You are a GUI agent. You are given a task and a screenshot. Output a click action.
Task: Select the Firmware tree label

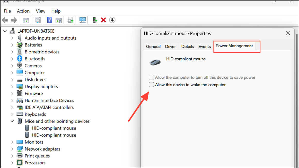[x=34, y=94]
